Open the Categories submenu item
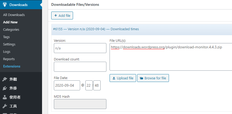This screenshot has width=232, height=114. click(x=11, y=30)
